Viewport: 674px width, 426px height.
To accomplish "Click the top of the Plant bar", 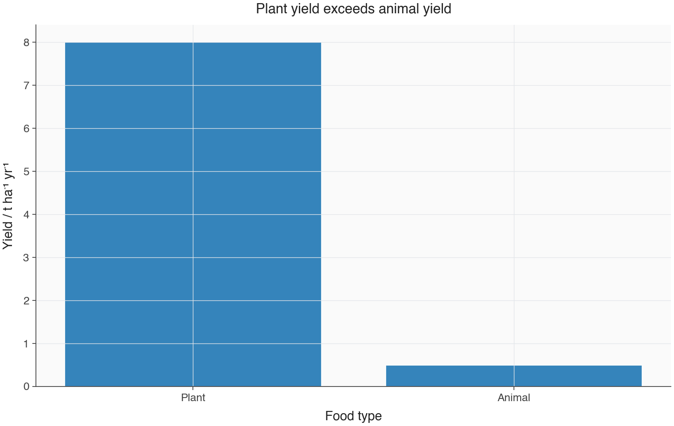I will [x=193, y=43].
